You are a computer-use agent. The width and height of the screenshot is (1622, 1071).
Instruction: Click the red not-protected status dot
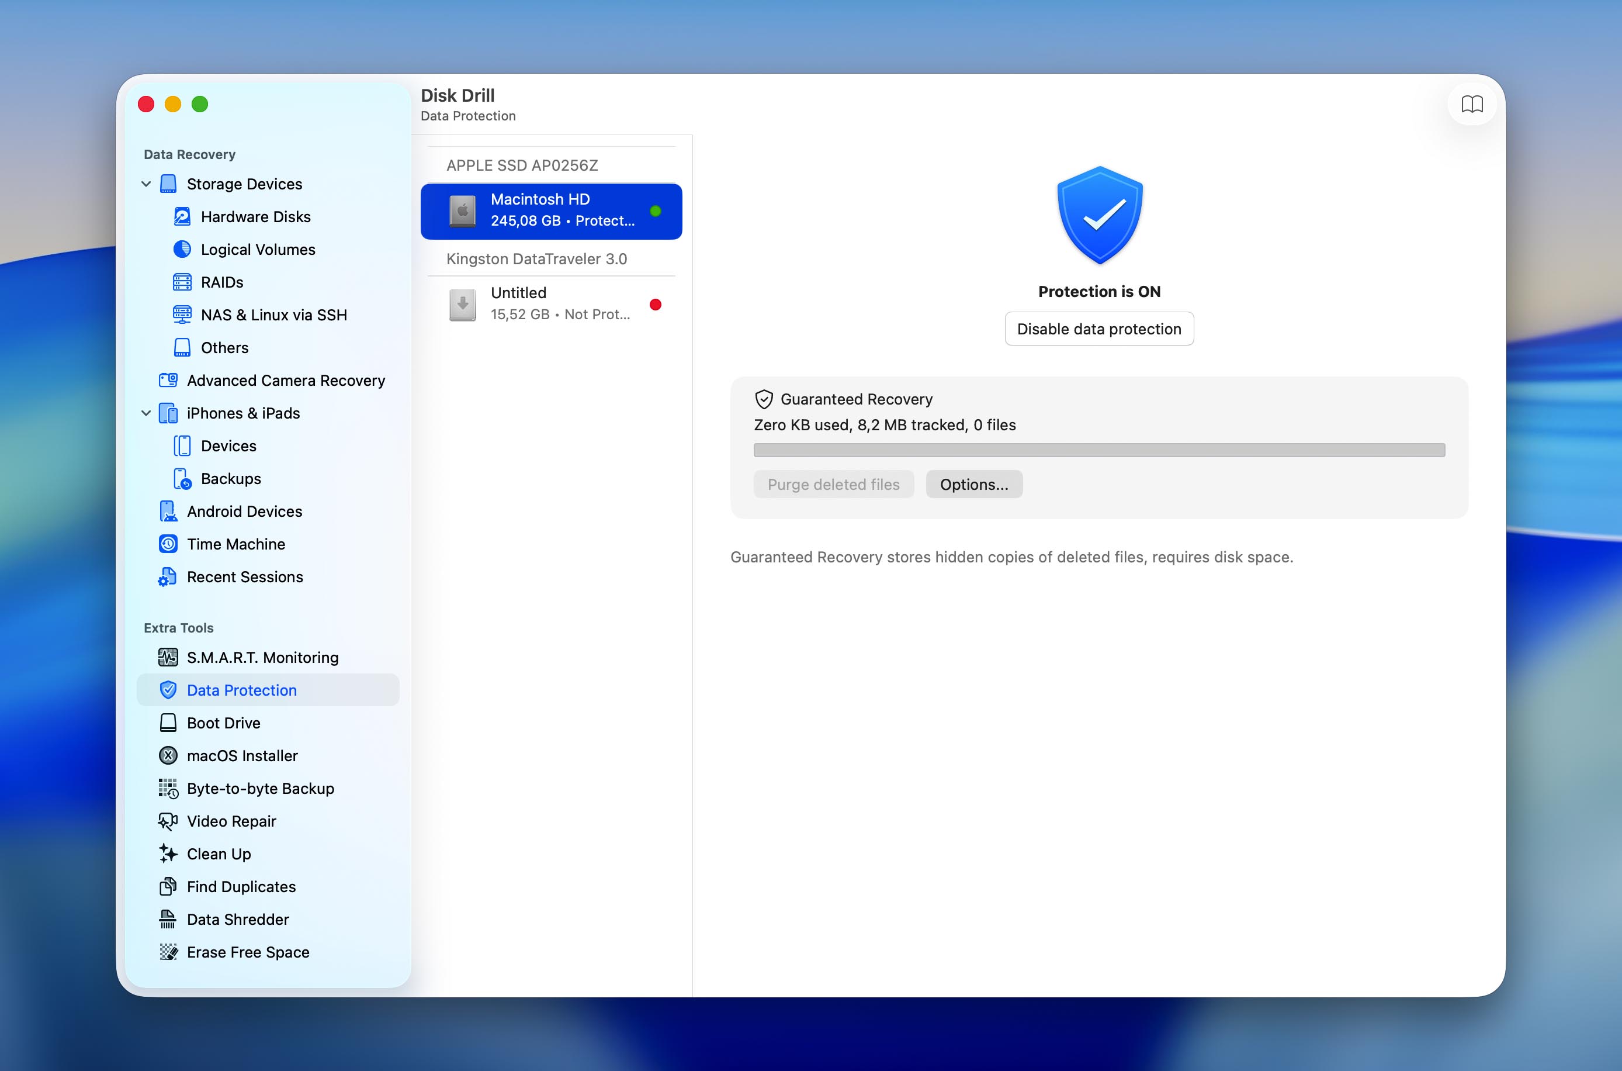656,305
